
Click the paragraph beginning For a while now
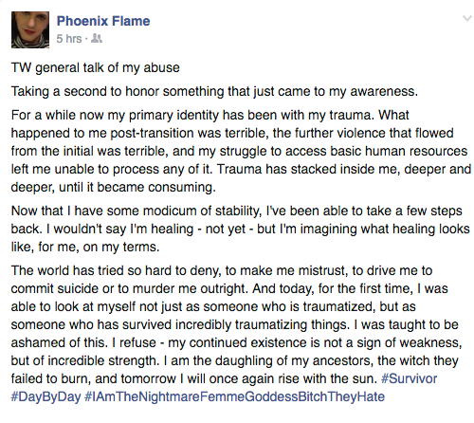point(241,151)
